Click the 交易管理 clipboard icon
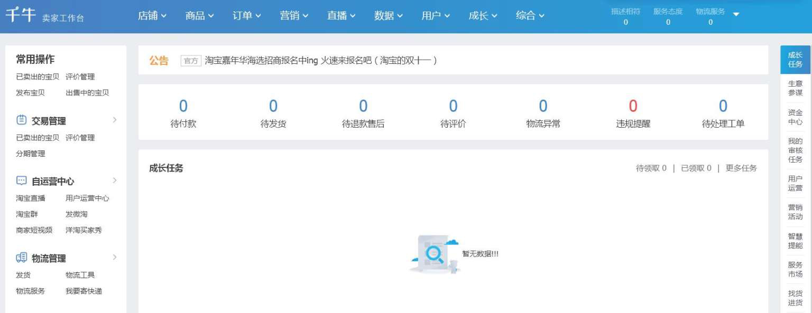This screenshot has height=313, width=812. pyautogui.click(x=22, y=120)
